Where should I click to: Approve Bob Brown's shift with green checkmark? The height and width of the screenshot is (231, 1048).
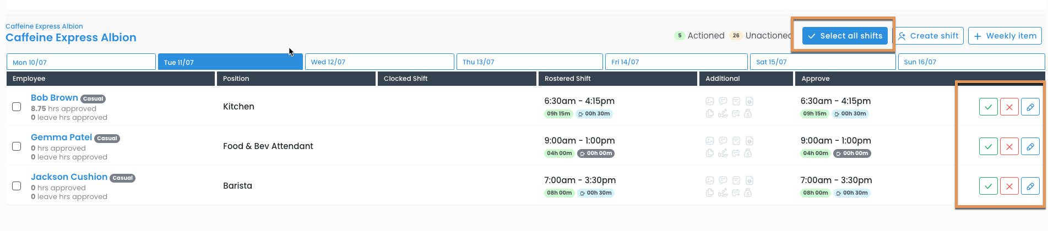click(x=988, y=107)
